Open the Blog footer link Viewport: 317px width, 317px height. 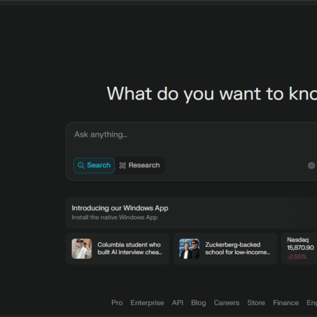[x=198, y=302]
